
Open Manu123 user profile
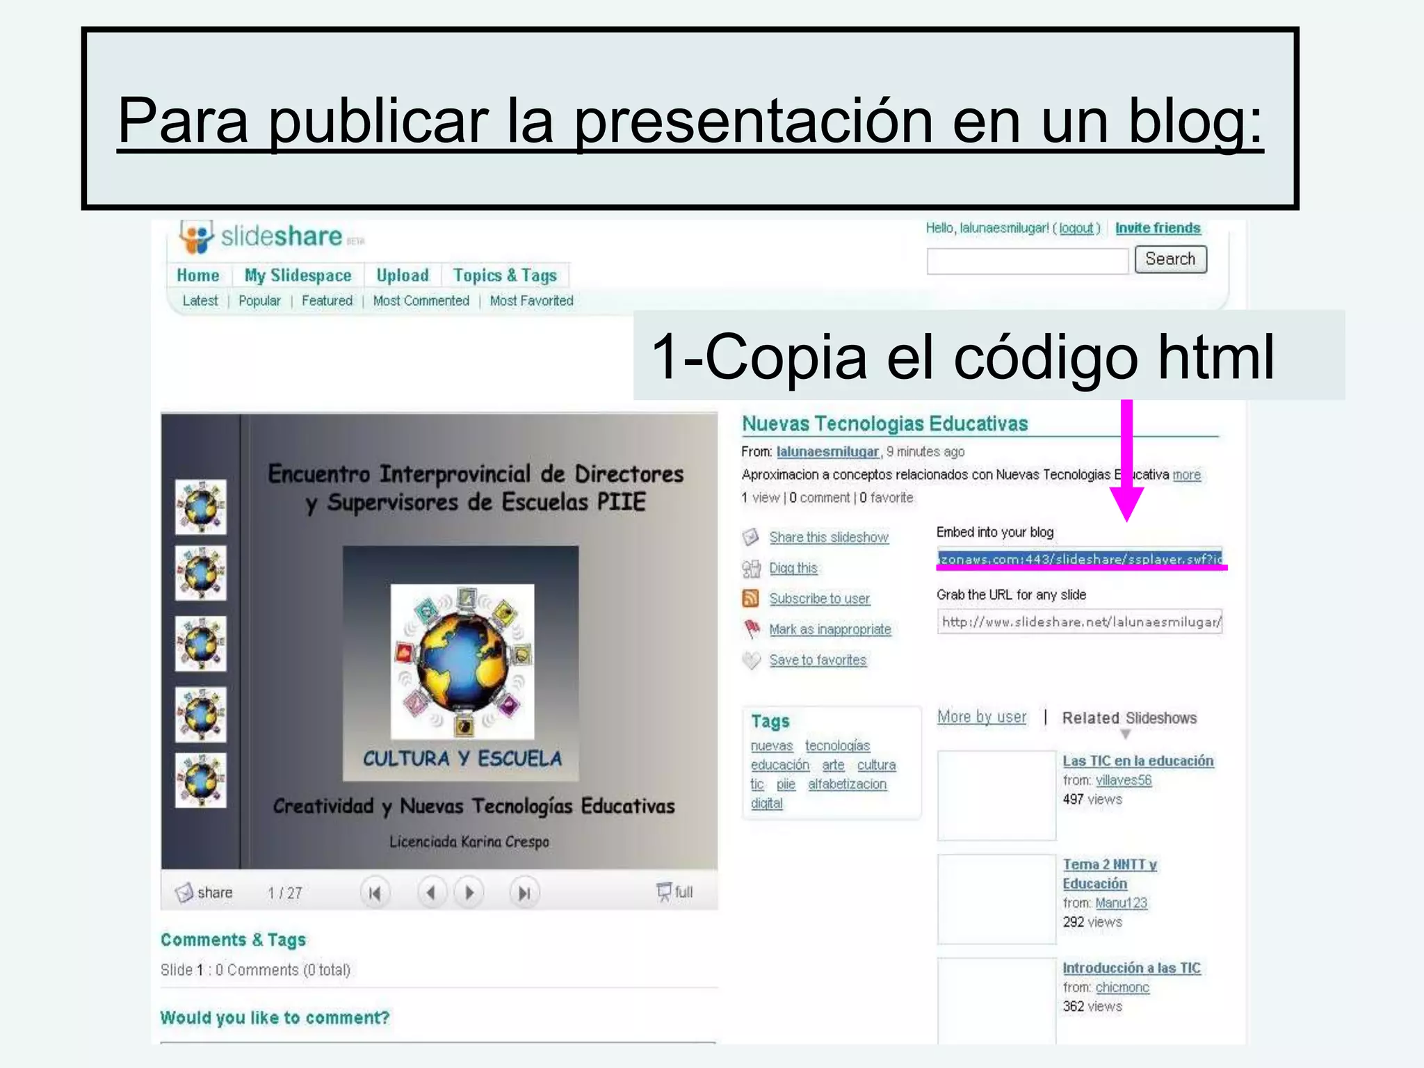[1122, 903]
